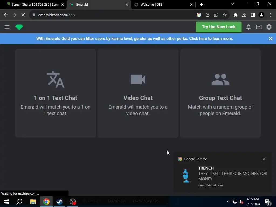
Task: Click emeraldchat.com in notification
Action: click(211, 185)
